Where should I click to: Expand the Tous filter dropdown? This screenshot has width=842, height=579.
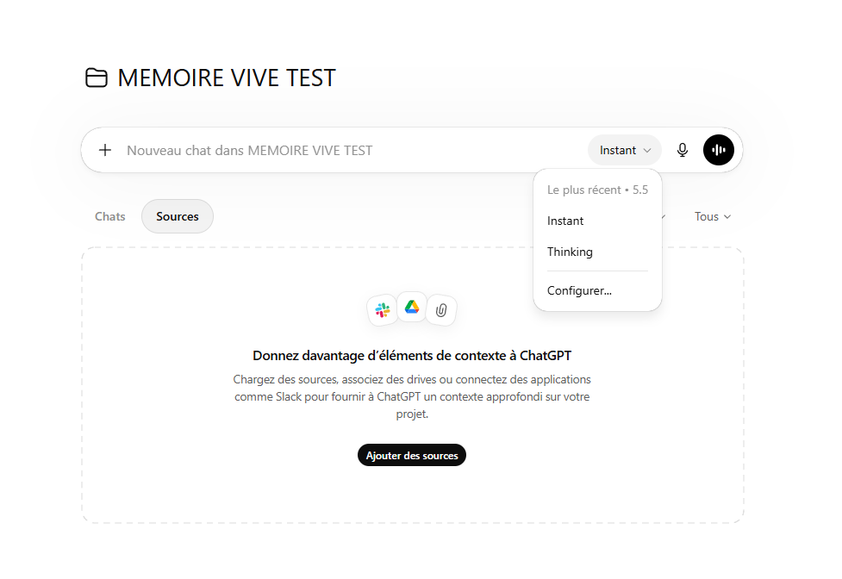coord(712,217)
